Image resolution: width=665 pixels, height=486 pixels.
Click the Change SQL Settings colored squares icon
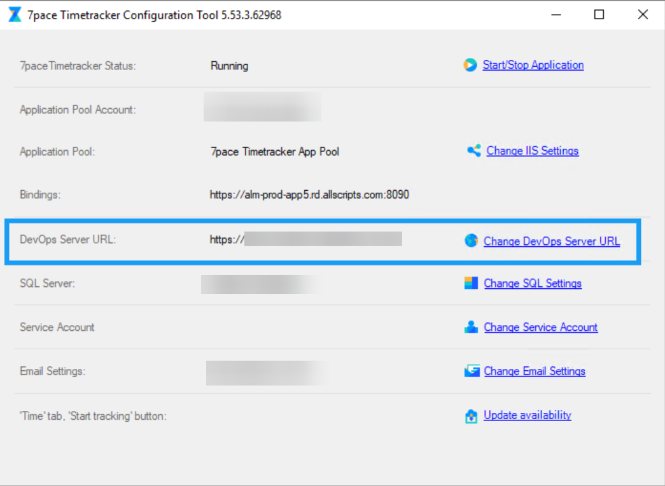[471, 283]
